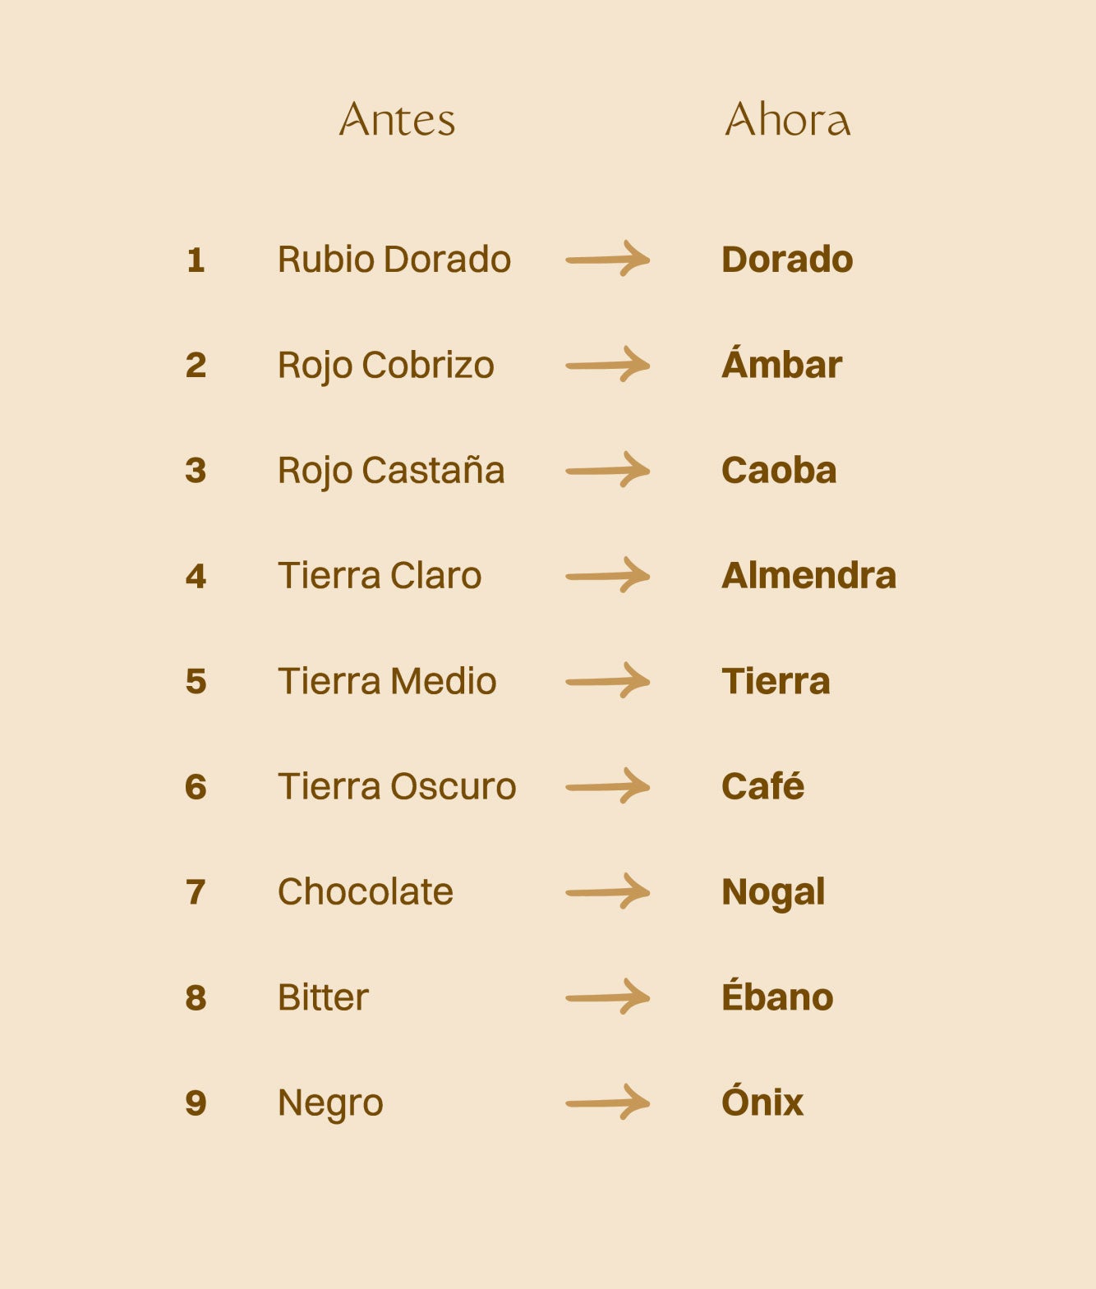This screenshot has width=1096, height=1289.
Task: Click the arrow pointing to Almendra
Action: pos(607,576)
